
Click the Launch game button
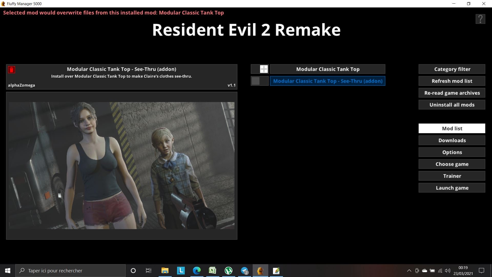[452, 188]
